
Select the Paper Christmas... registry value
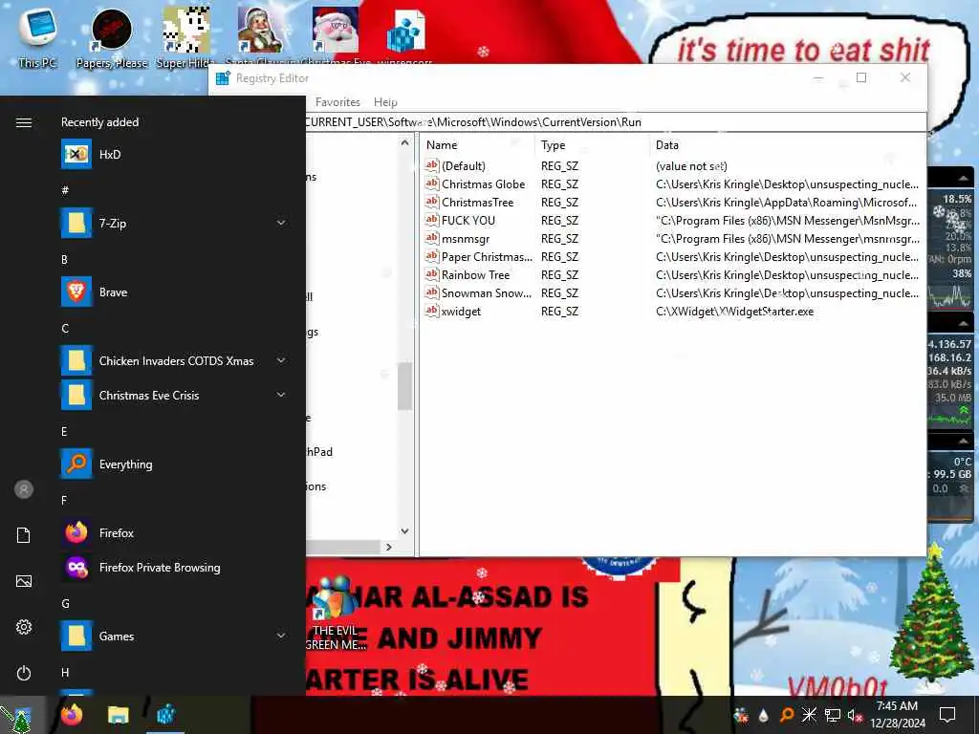tap(487, 256)
